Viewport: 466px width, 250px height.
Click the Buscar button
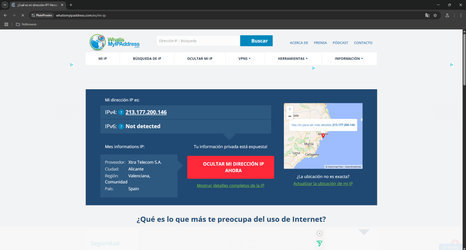coord(256,41)
